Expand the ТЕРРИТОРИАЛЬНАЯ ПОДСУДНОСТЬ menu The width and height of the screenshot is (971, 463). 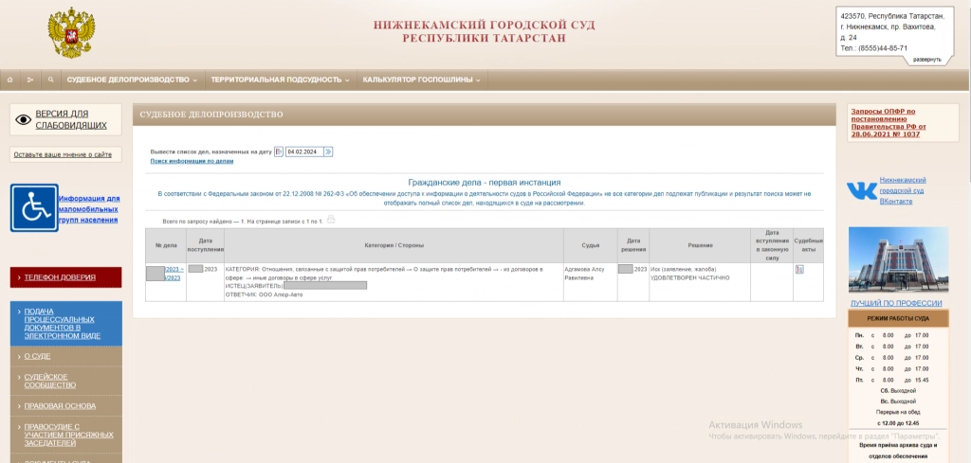(280, 80)
